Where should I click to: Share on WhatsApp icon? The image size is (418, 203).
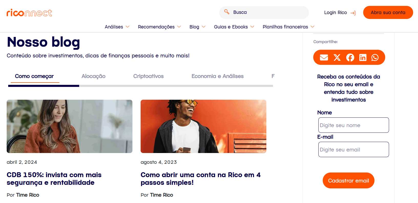pos(375,57)
